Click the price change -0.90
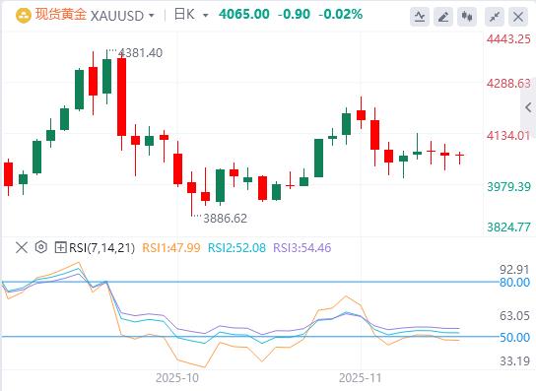This screenshot has width=536, height=391. coord(294,15)
